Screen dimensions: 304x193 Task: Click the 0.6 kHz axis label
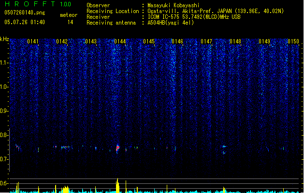[x=4, y=183]
